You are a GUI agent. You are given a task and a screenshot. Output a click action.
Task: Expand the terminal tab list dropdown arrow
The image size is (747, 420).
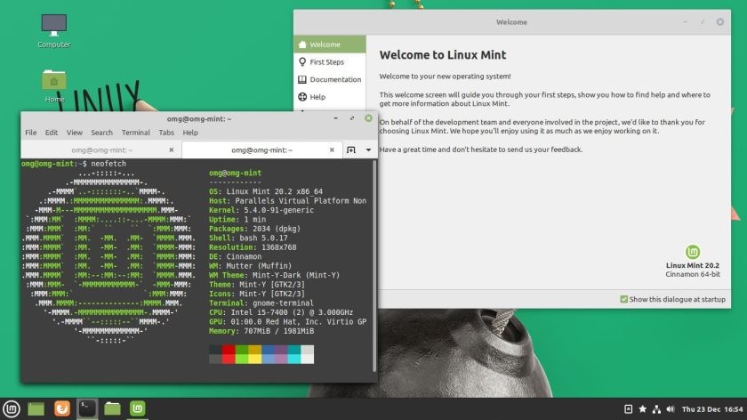pos(369,149)
